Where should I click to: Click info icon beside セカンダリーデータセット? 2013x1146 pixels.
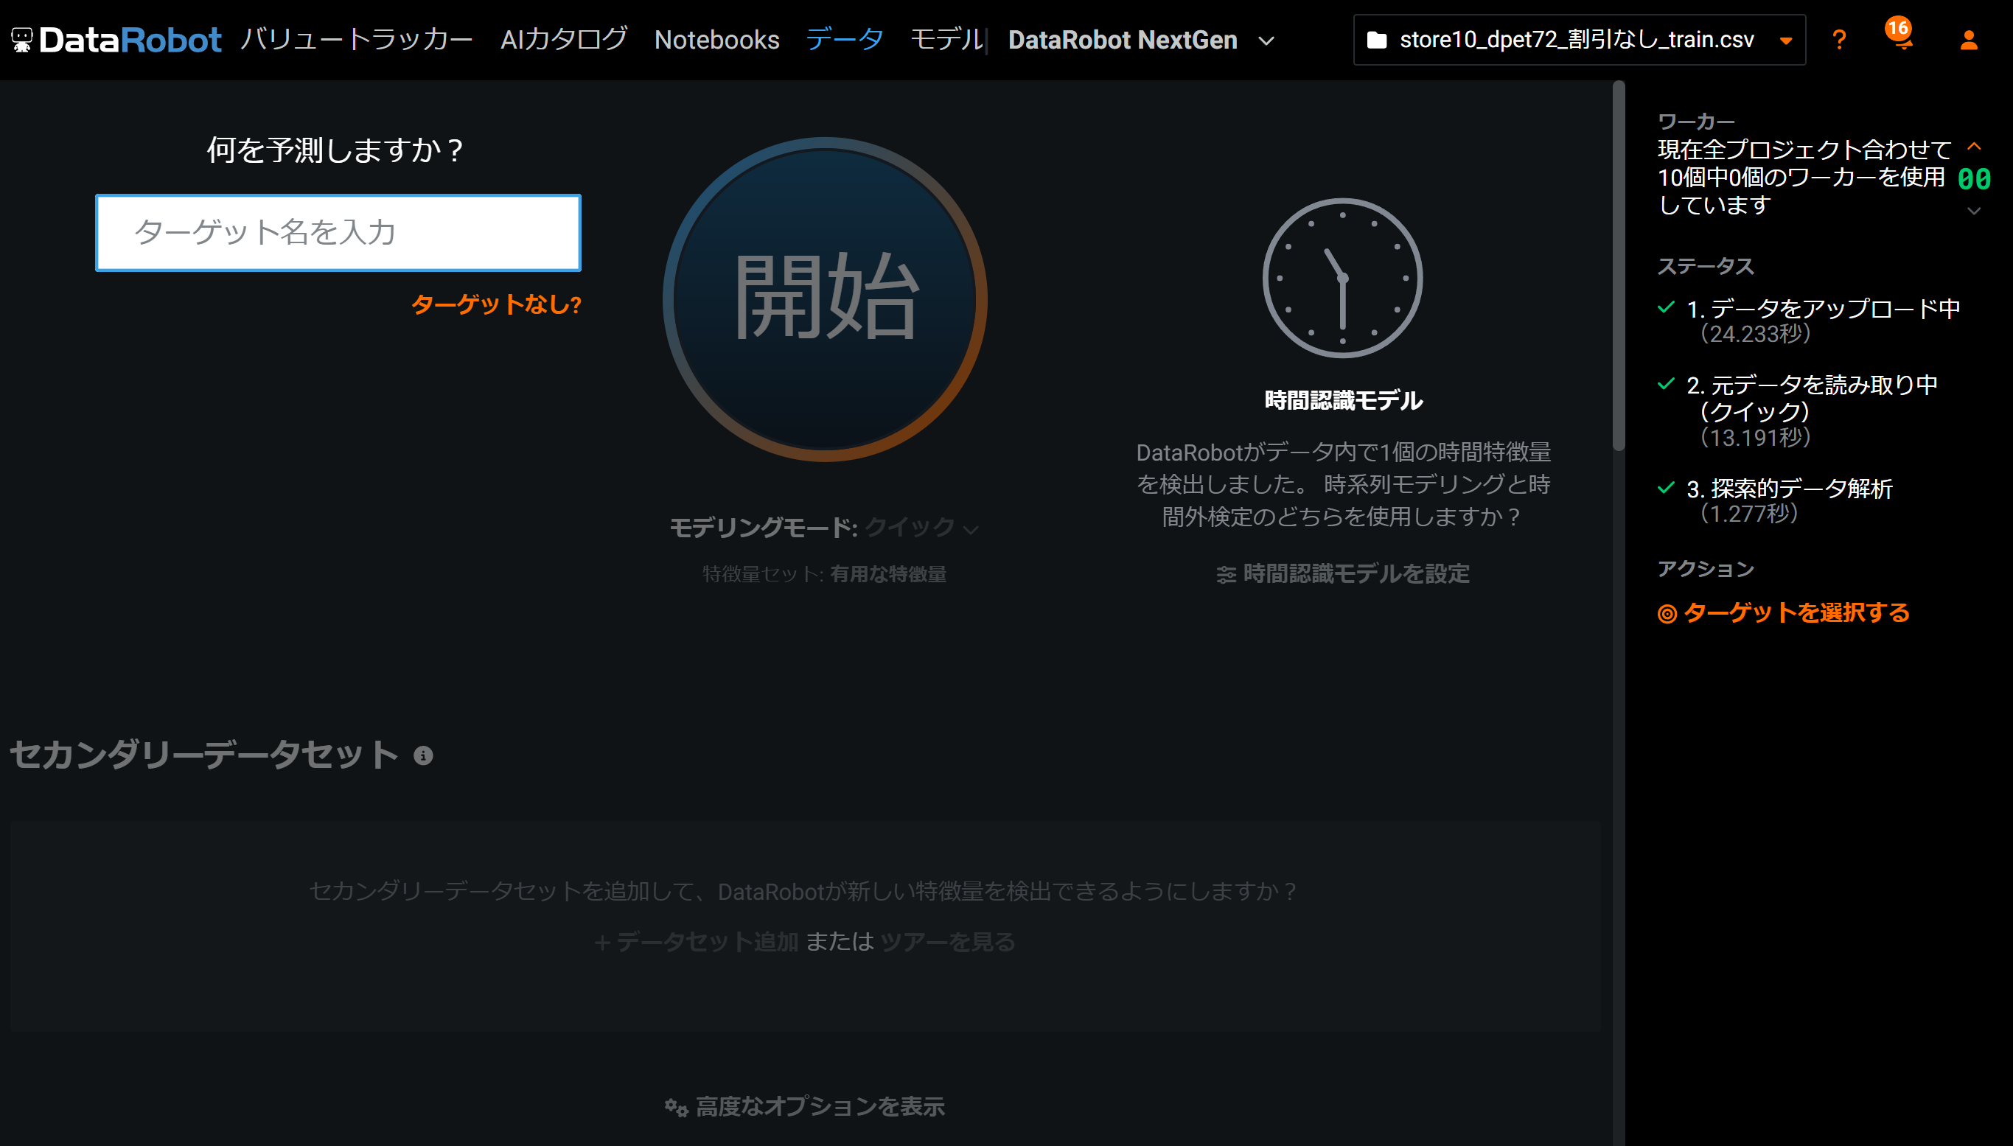pyautogui.click(x=423, y=755)
